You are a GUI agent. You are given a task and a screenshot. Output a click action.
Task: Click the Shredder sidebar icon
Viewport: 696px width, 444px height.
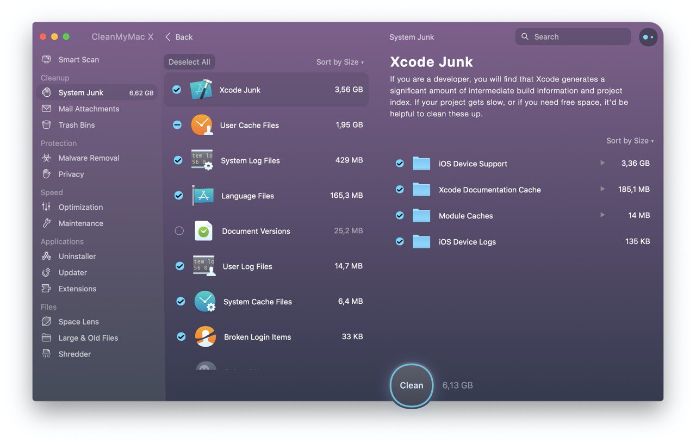(47, 354)
